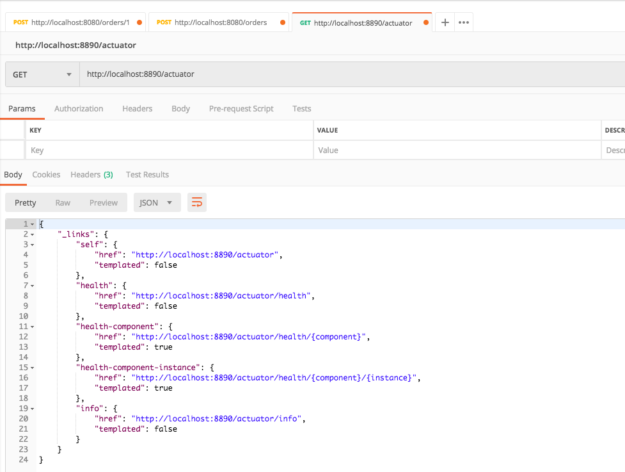Open the health/{component}/{instance} link
Screen dimensions: 625x472
[x=274, y=377]
